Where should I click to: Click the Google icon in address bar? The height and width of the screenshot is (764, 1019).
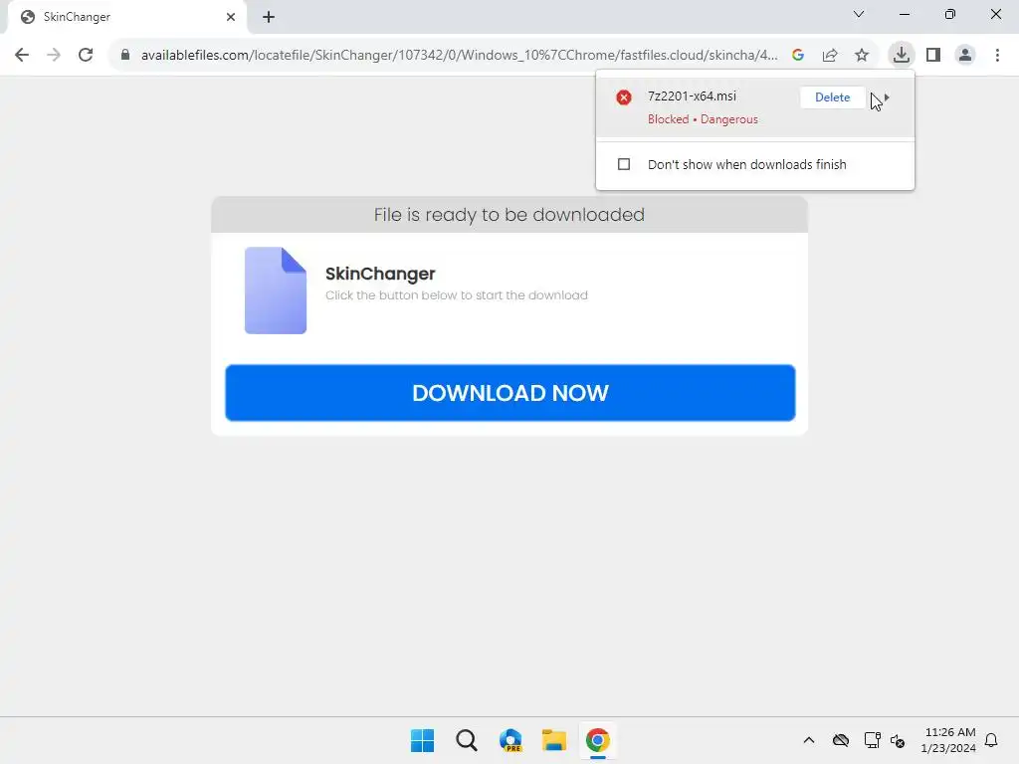(x=798, y=55)
